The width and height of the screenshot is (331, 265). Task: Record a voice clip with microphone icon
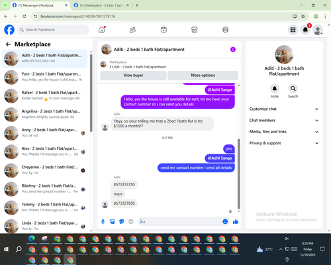click(103, 221)
